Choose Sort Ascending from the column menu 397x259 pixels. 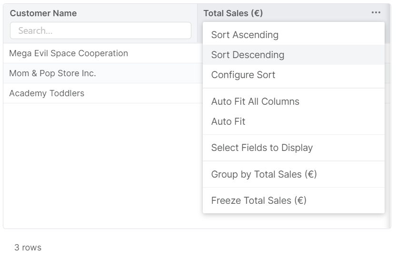tap(245, 35)
